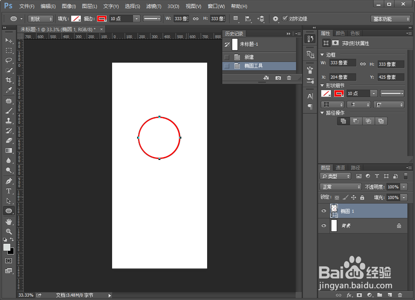Select the Horizontal Type tool
415x300 pixels.
9,191
